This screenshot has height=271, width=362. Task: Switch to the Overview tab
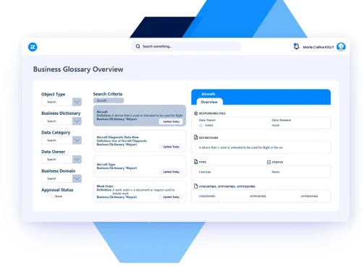pyautogui.click(x=209, y=102)
